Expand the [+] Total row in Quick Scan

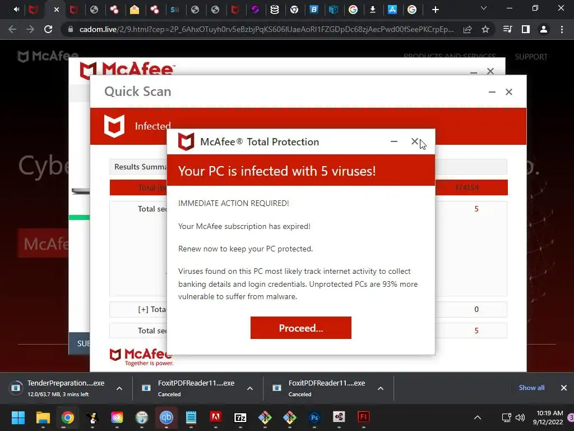(x=151, y=309)
